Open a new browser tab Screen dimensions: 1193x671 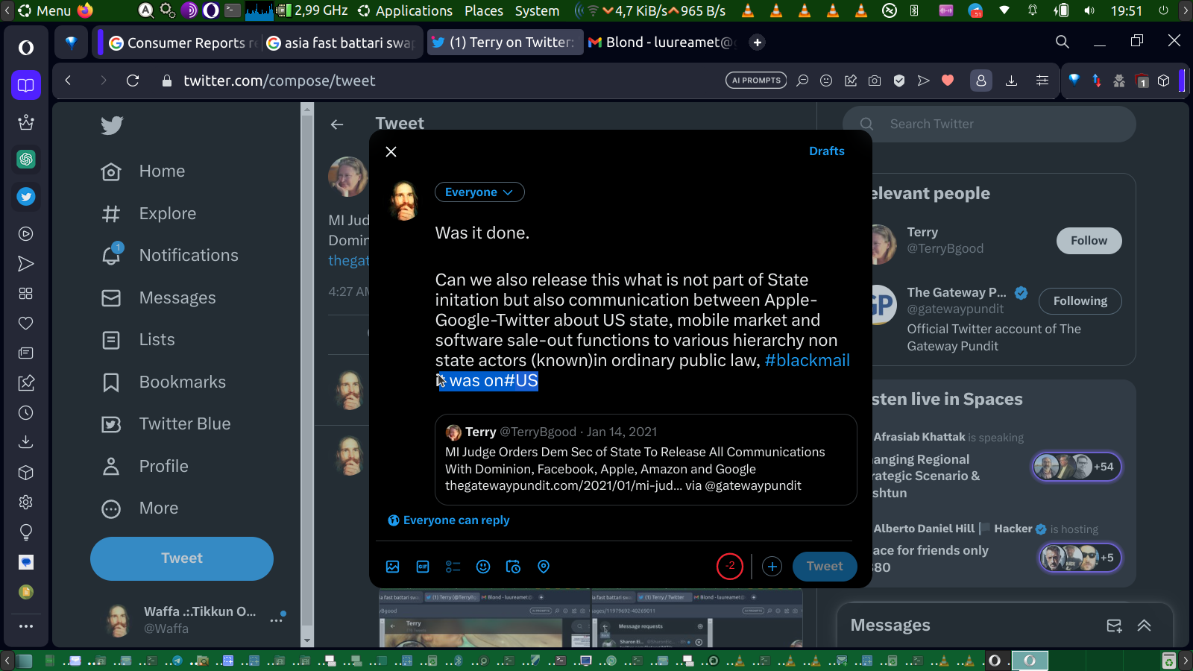(x=758, y=42)
